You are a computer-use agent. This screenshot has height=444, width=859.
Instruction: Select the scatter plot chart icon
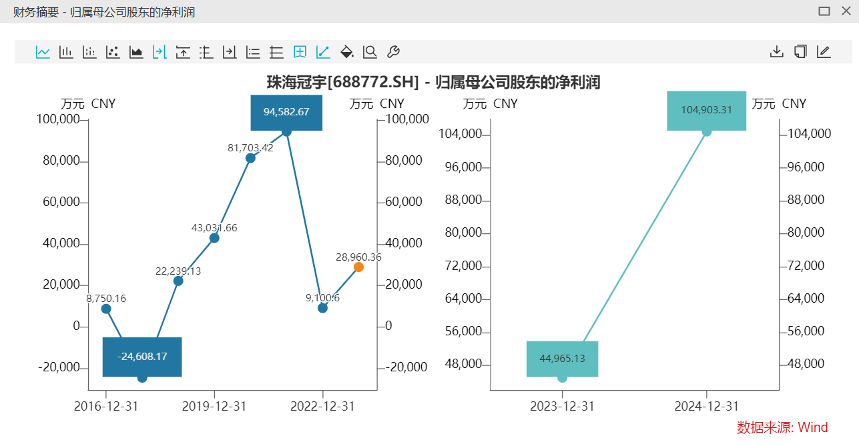[x=113, y=52]
